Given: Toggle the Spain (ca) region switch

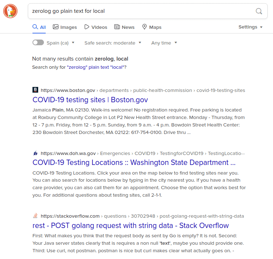Looking at the screenshot, I should (38, 43).
